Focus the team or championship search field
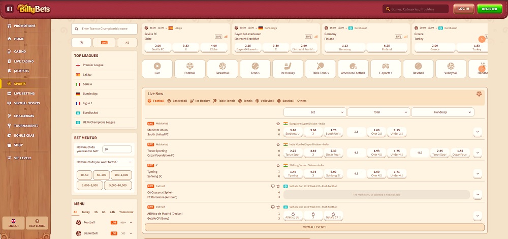Viewport: 508px width, 239px height. (104, 29)
